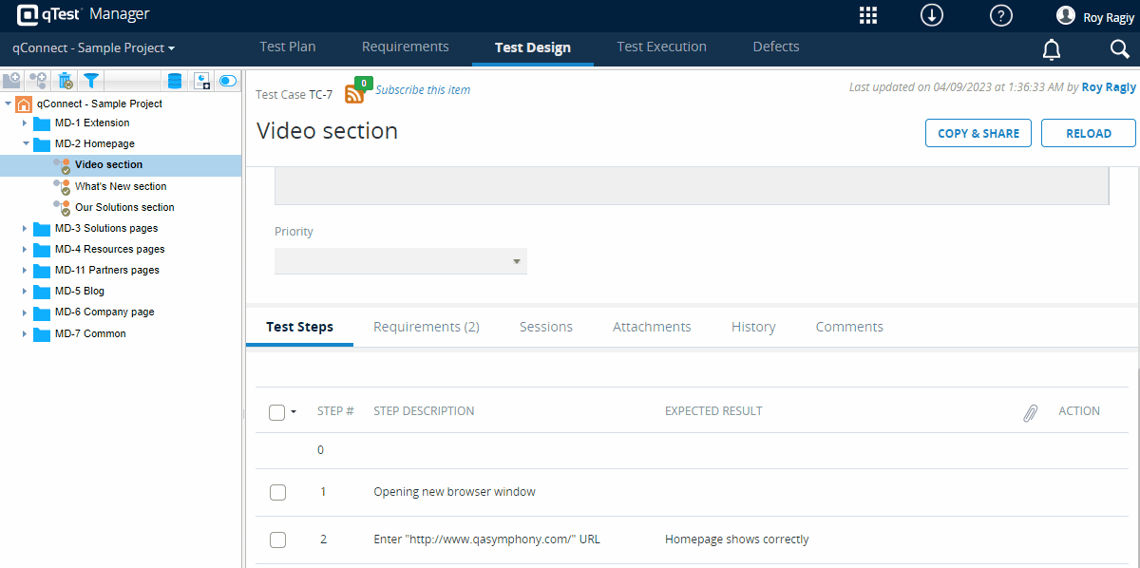Go to the Test Execution menu

coord(661,47)
